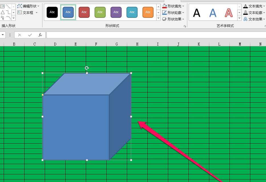Open the 形状填充 dropdown arrow
This screenshot has height=182, width=266.
tap(183, 6)
